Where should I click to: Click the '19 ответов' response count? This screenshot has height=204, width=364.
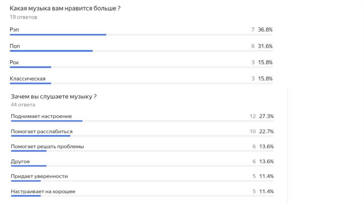[23, 17]
